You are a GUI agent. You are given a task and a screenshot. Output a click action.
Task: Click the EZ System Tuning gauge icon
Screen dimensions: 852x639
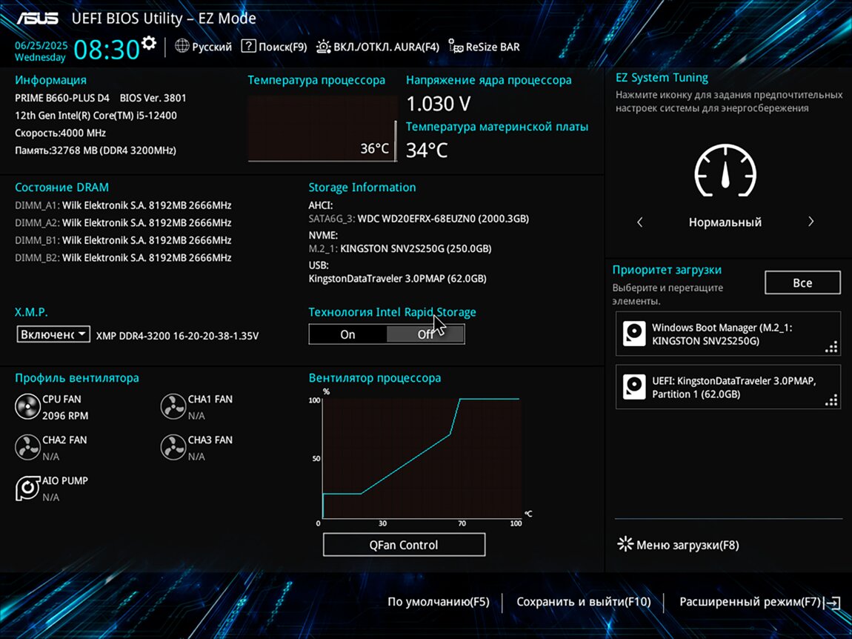[725, 170]
